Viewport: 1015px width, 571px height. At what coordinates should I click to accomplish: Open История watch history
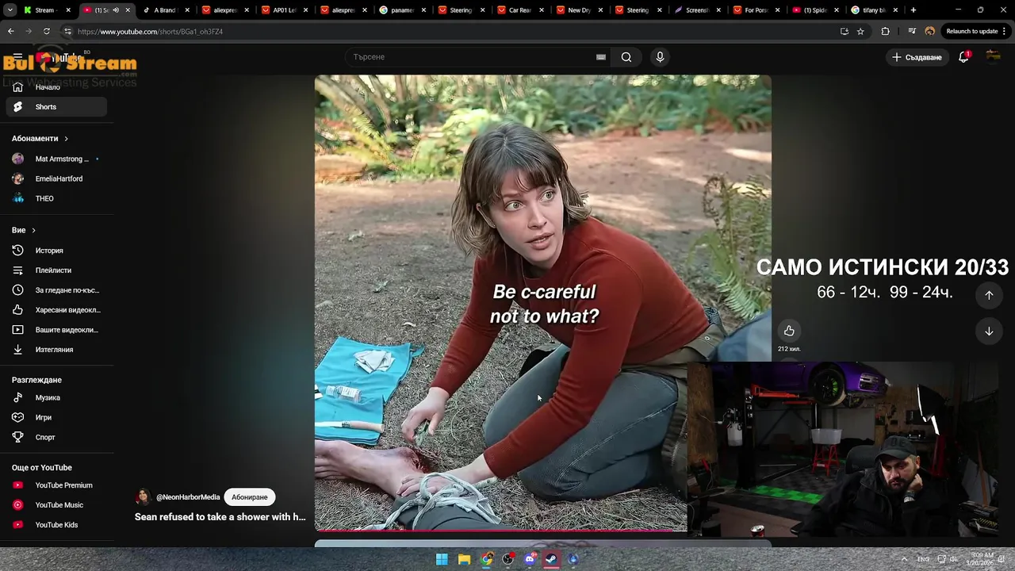(56, 251)
